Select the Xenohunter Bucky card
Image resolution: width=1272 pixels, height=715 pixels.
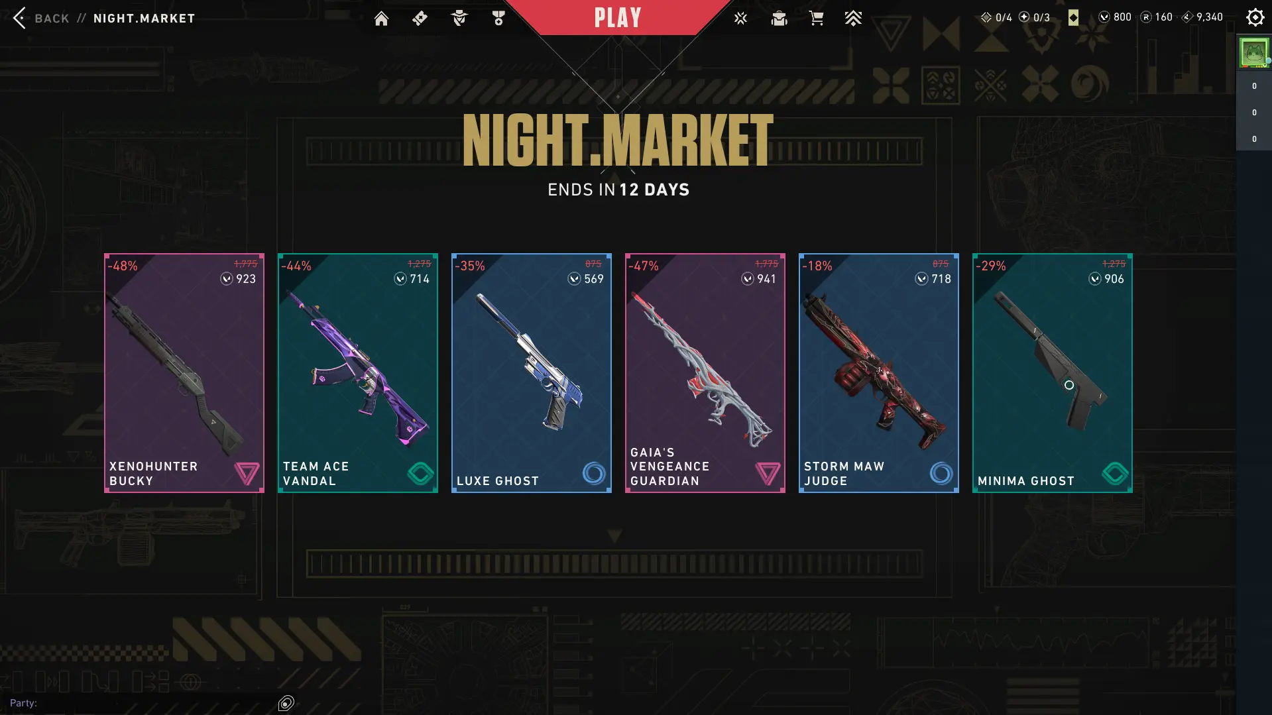pyautogui.click(x=184, y=373)
